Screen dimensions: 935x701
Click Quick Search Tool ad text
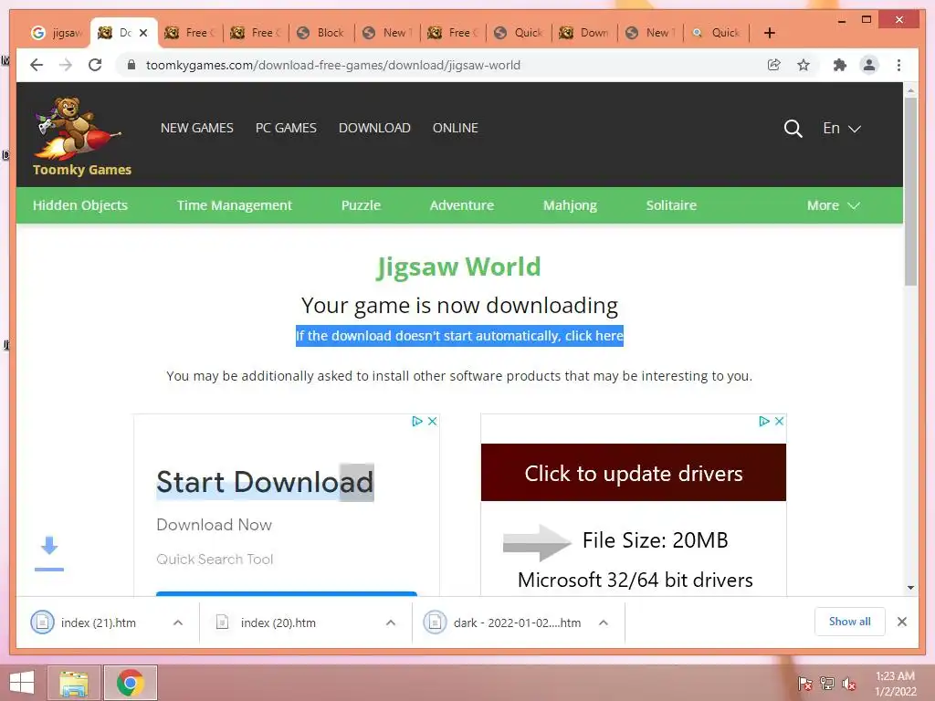(215, 560)
